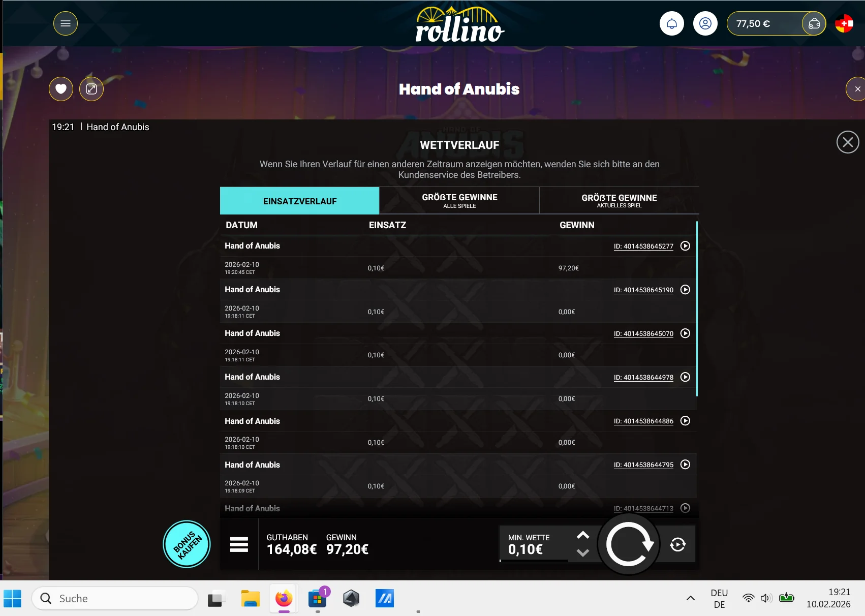Expand the hidden system tray icons

point(691,598)
